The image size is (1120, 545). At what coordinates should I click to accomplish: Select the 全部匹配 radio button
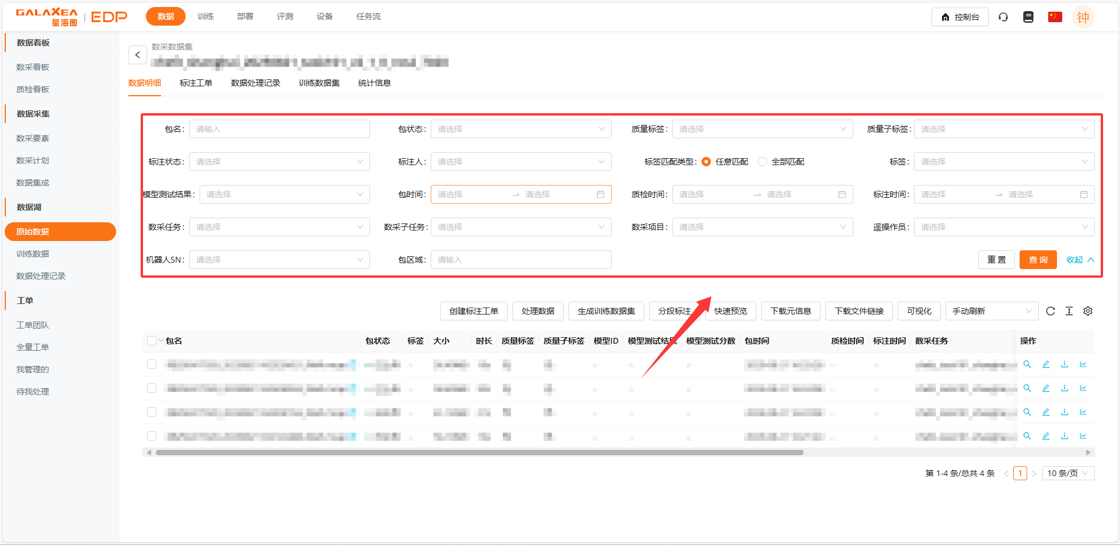tap(762, 162)
